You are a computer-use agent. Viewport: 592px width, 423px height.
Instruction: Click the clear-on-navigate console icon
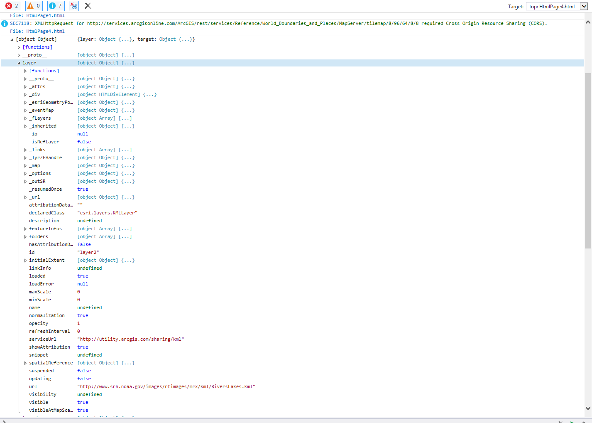(x=73, y=6)
